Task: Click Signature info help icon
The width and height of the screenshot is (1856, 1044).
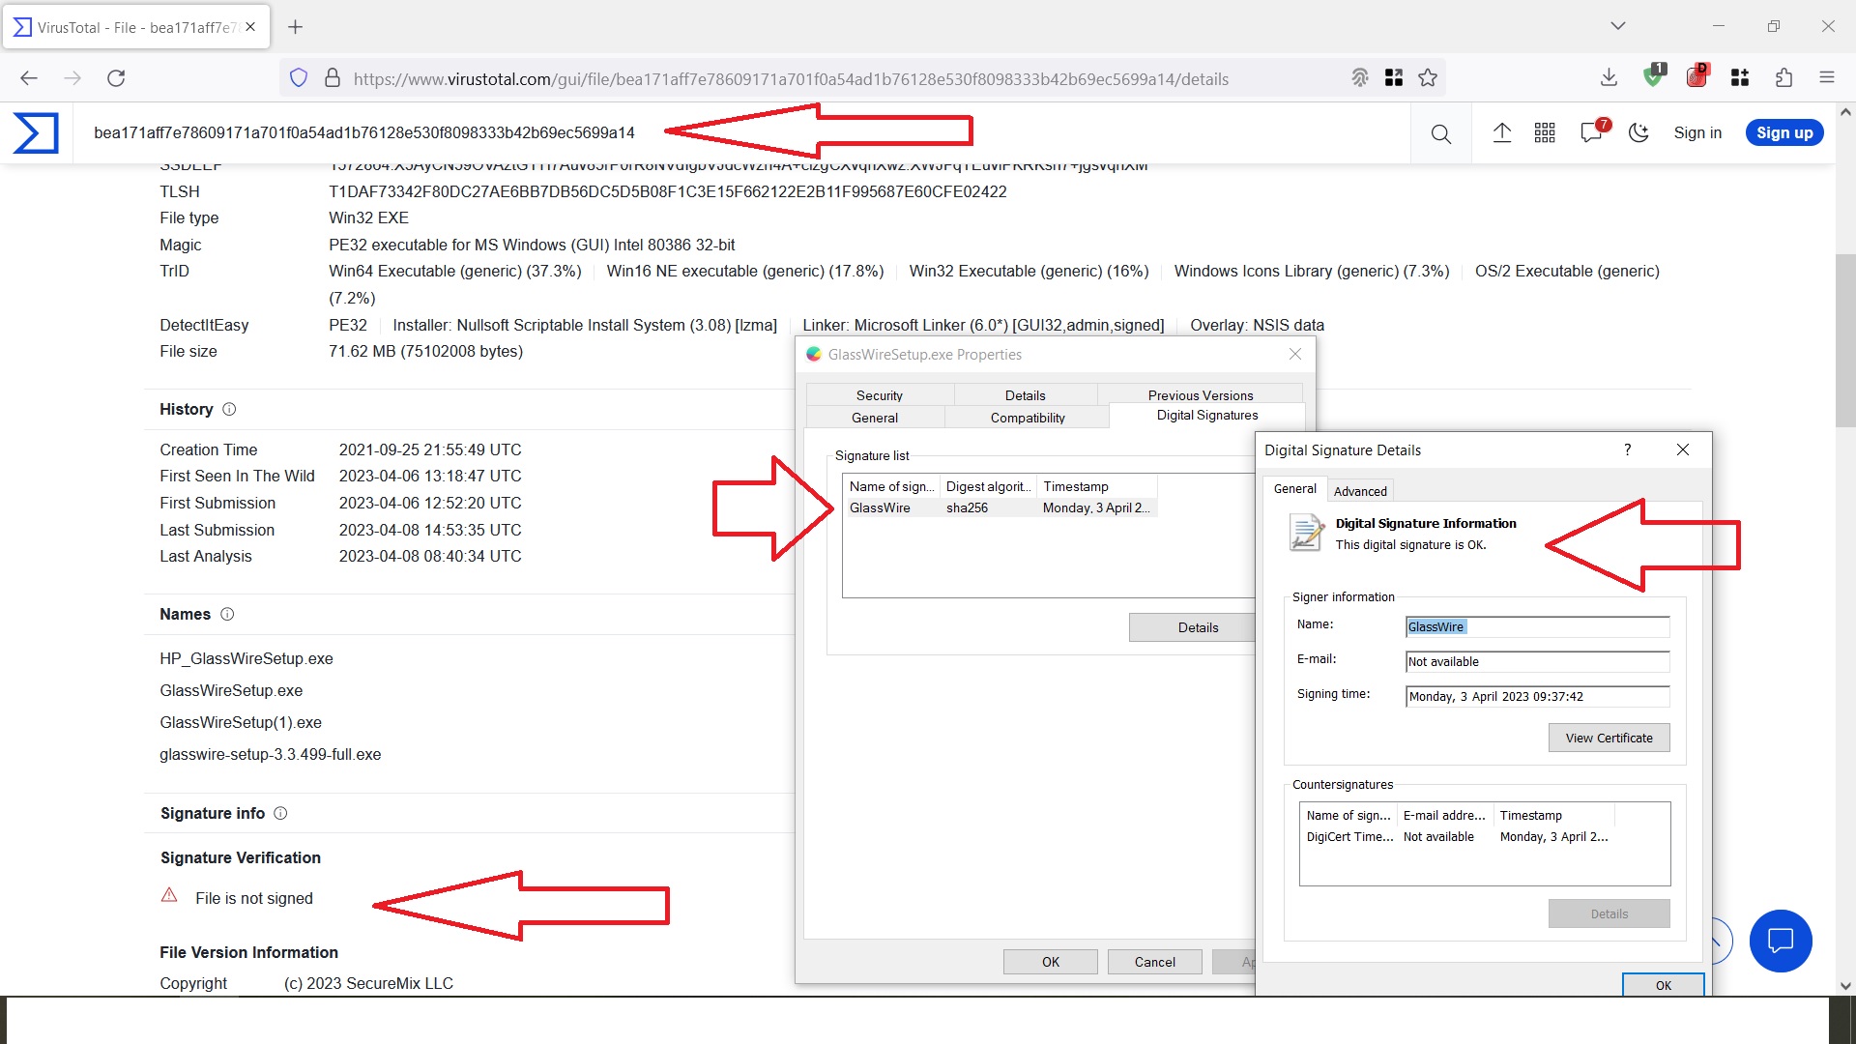Action: tap(280, 813)
